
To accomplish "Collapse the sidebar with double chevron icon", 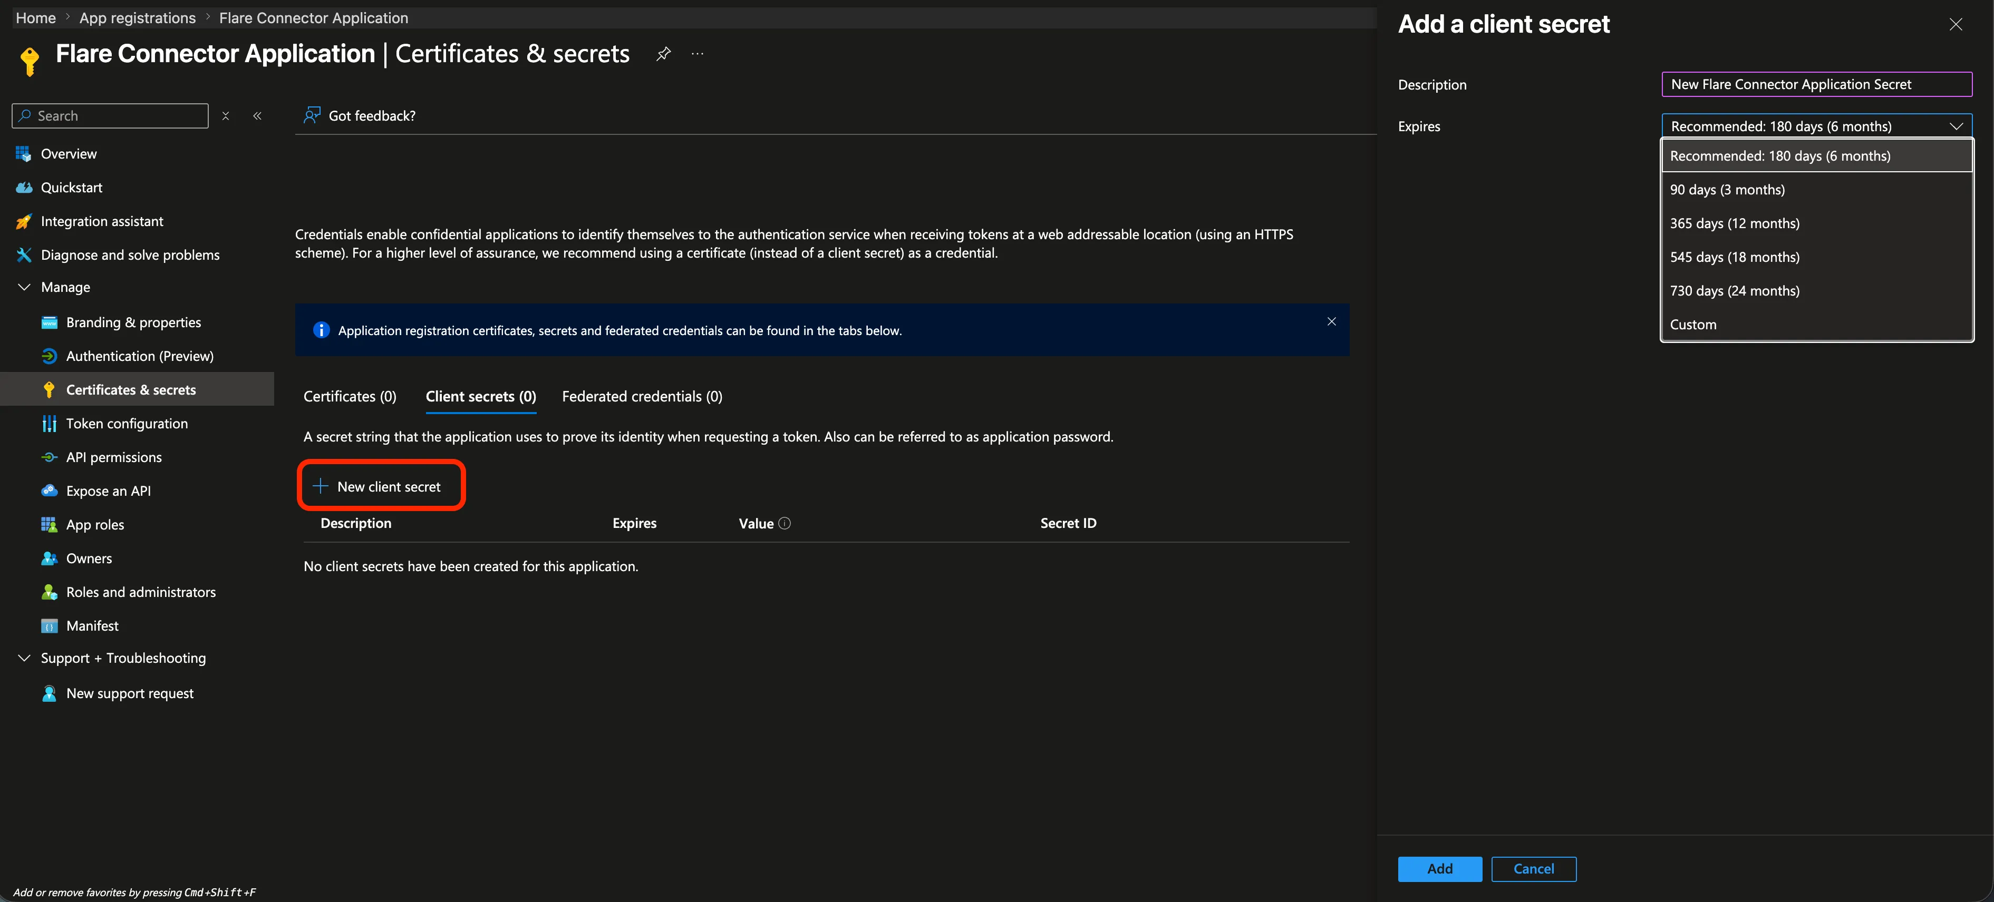I will 257,116.
